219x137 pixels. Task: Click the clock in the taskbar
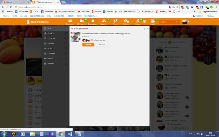[210, 134]
